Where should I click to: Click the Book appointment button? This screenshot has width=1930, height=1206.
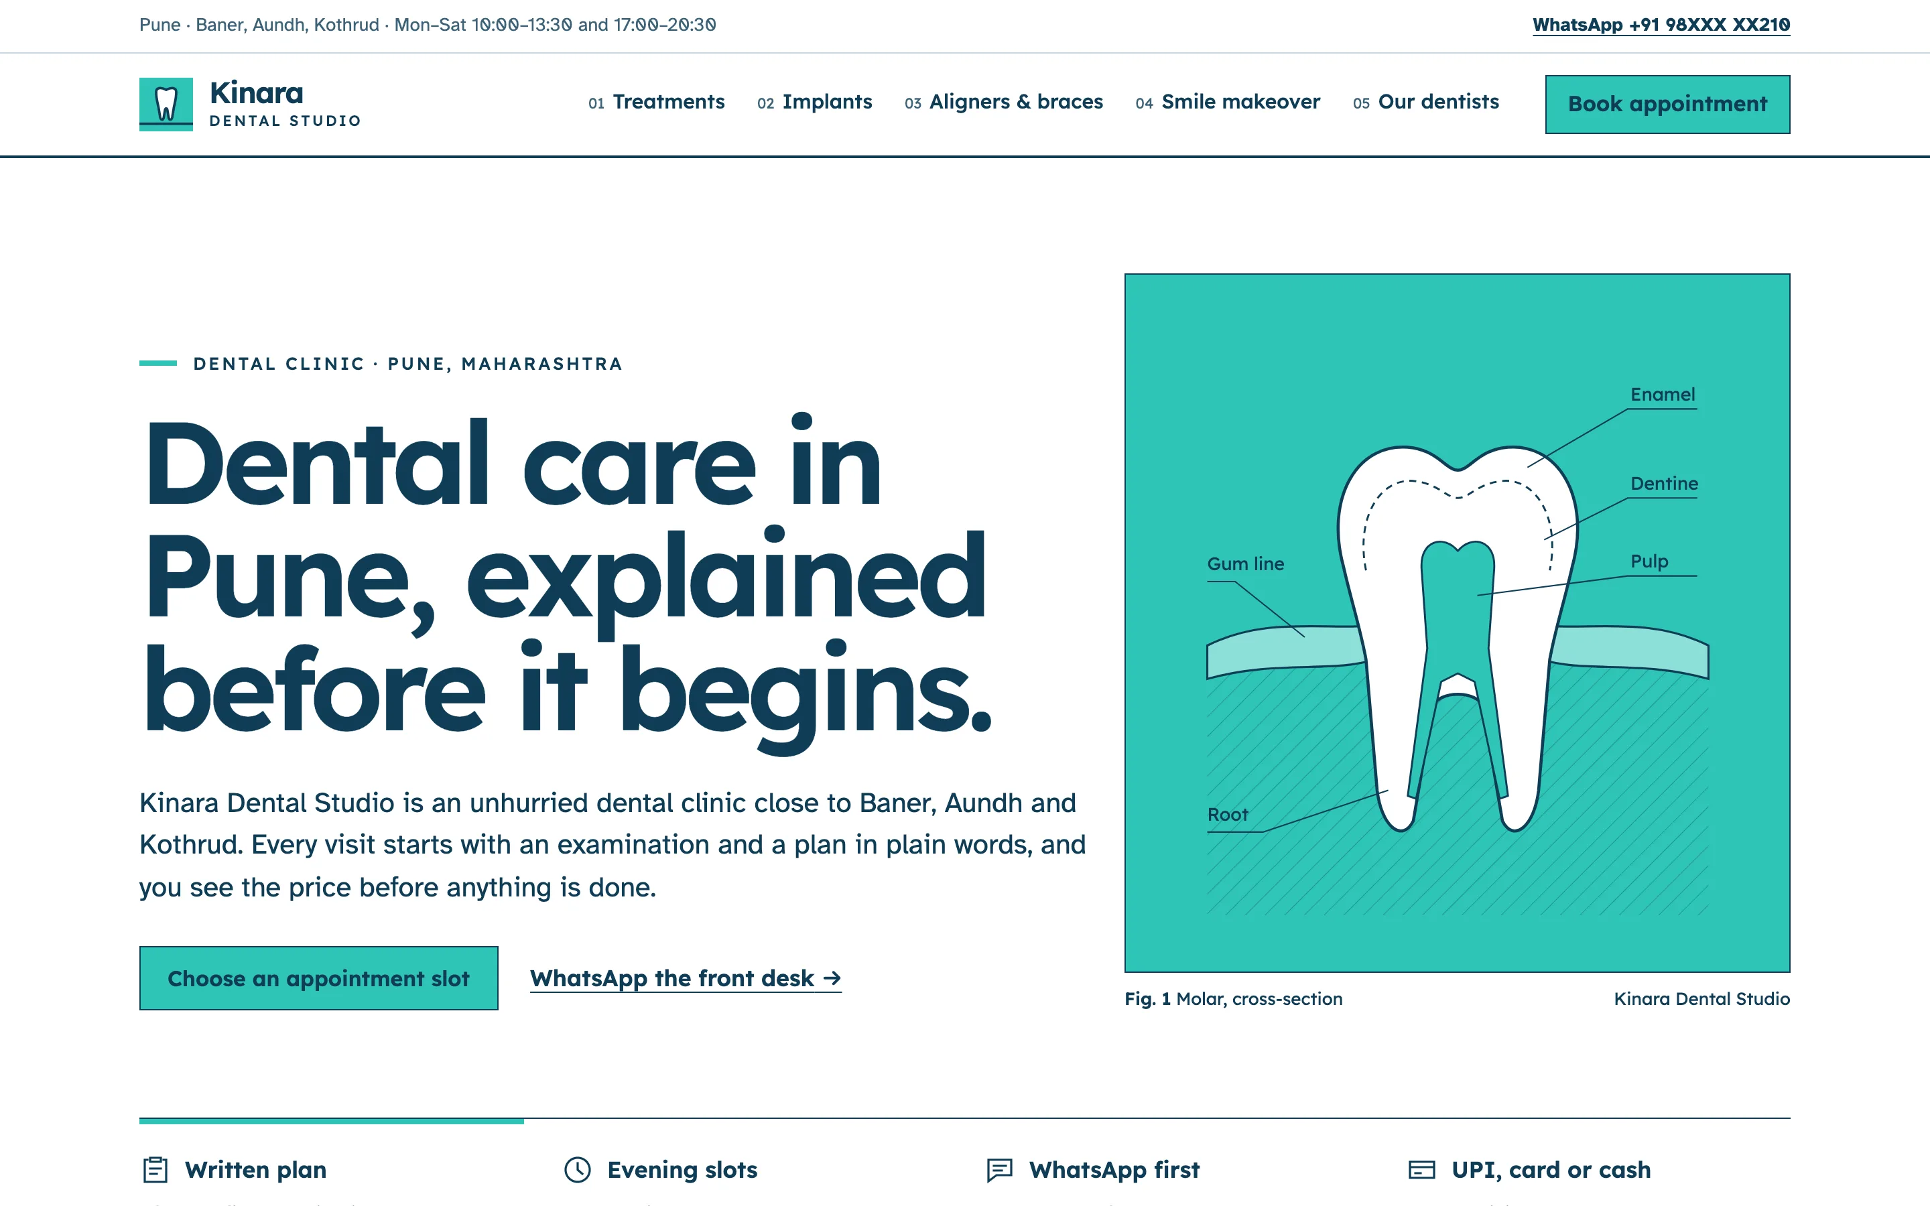pos(1667,104)
